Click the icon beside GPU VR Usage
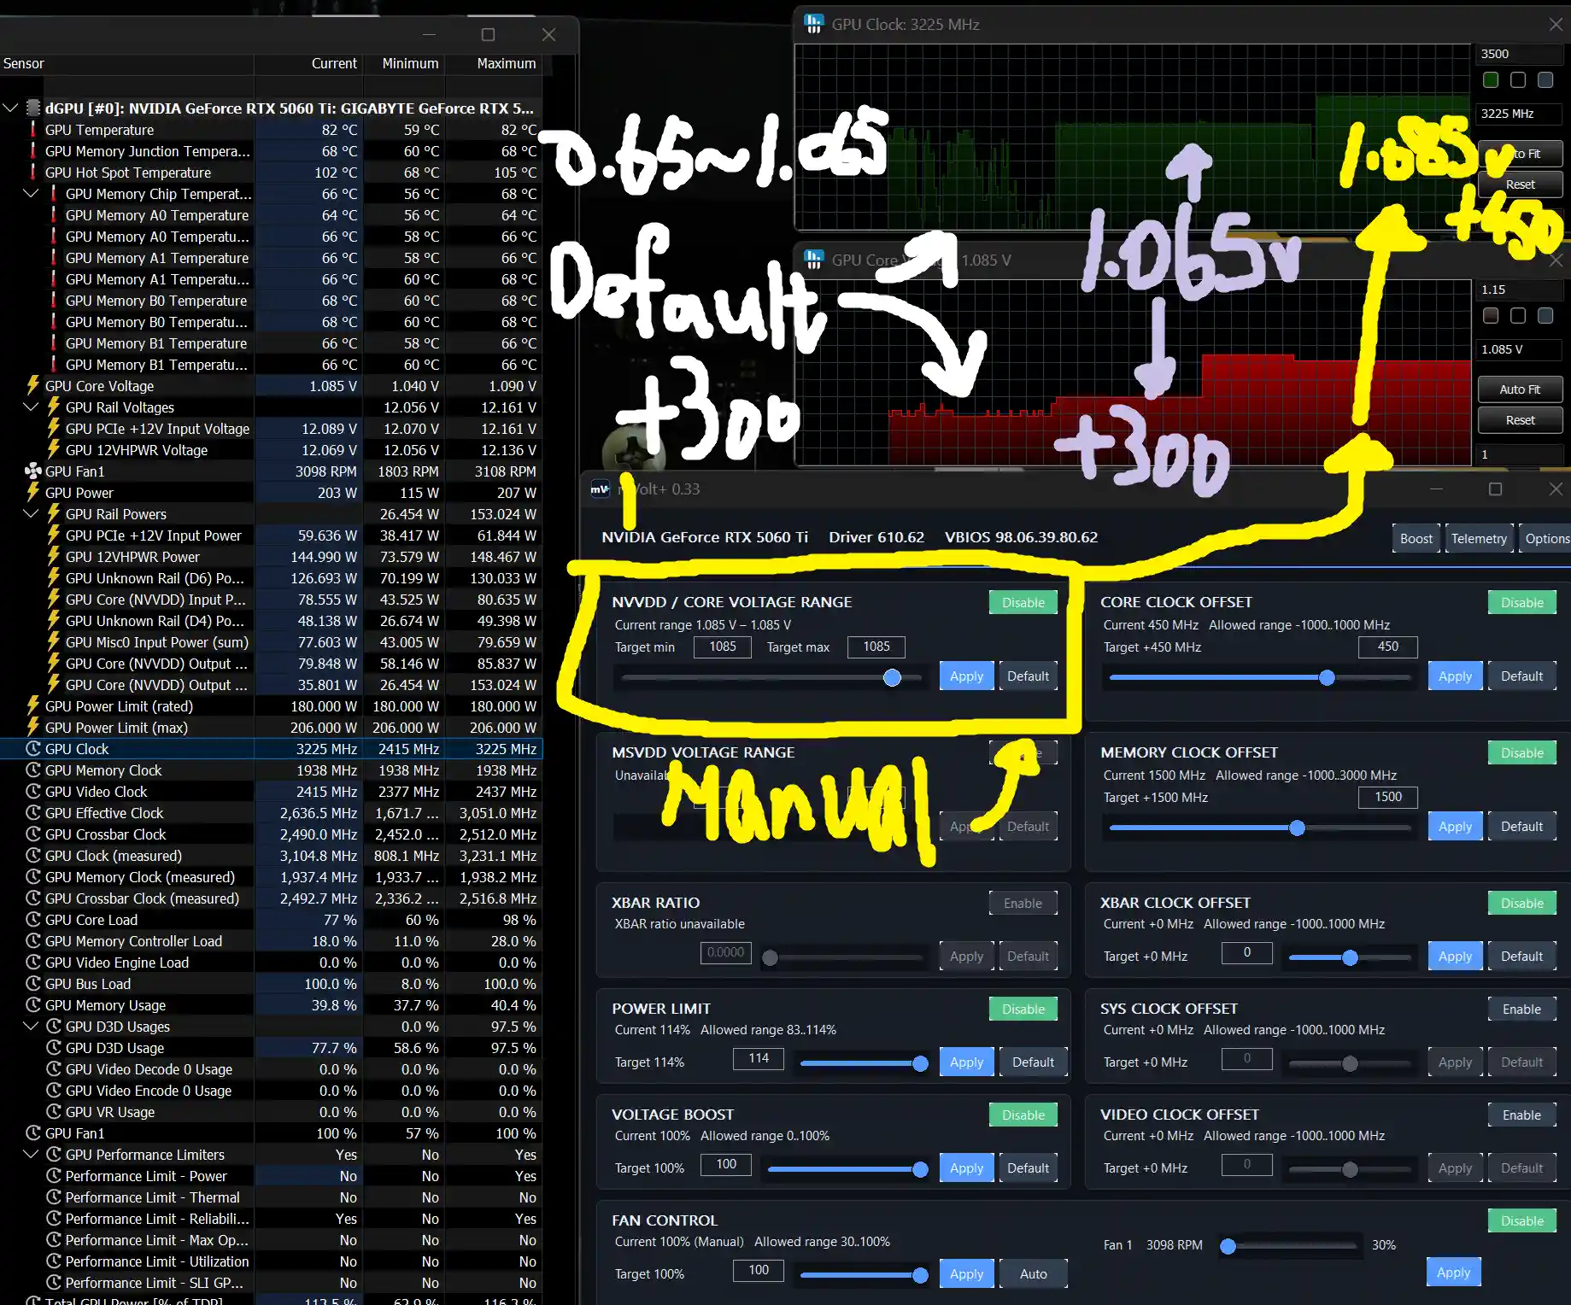The width and height of the screenshot is (1571, 1305). (x=54, y=1112)
